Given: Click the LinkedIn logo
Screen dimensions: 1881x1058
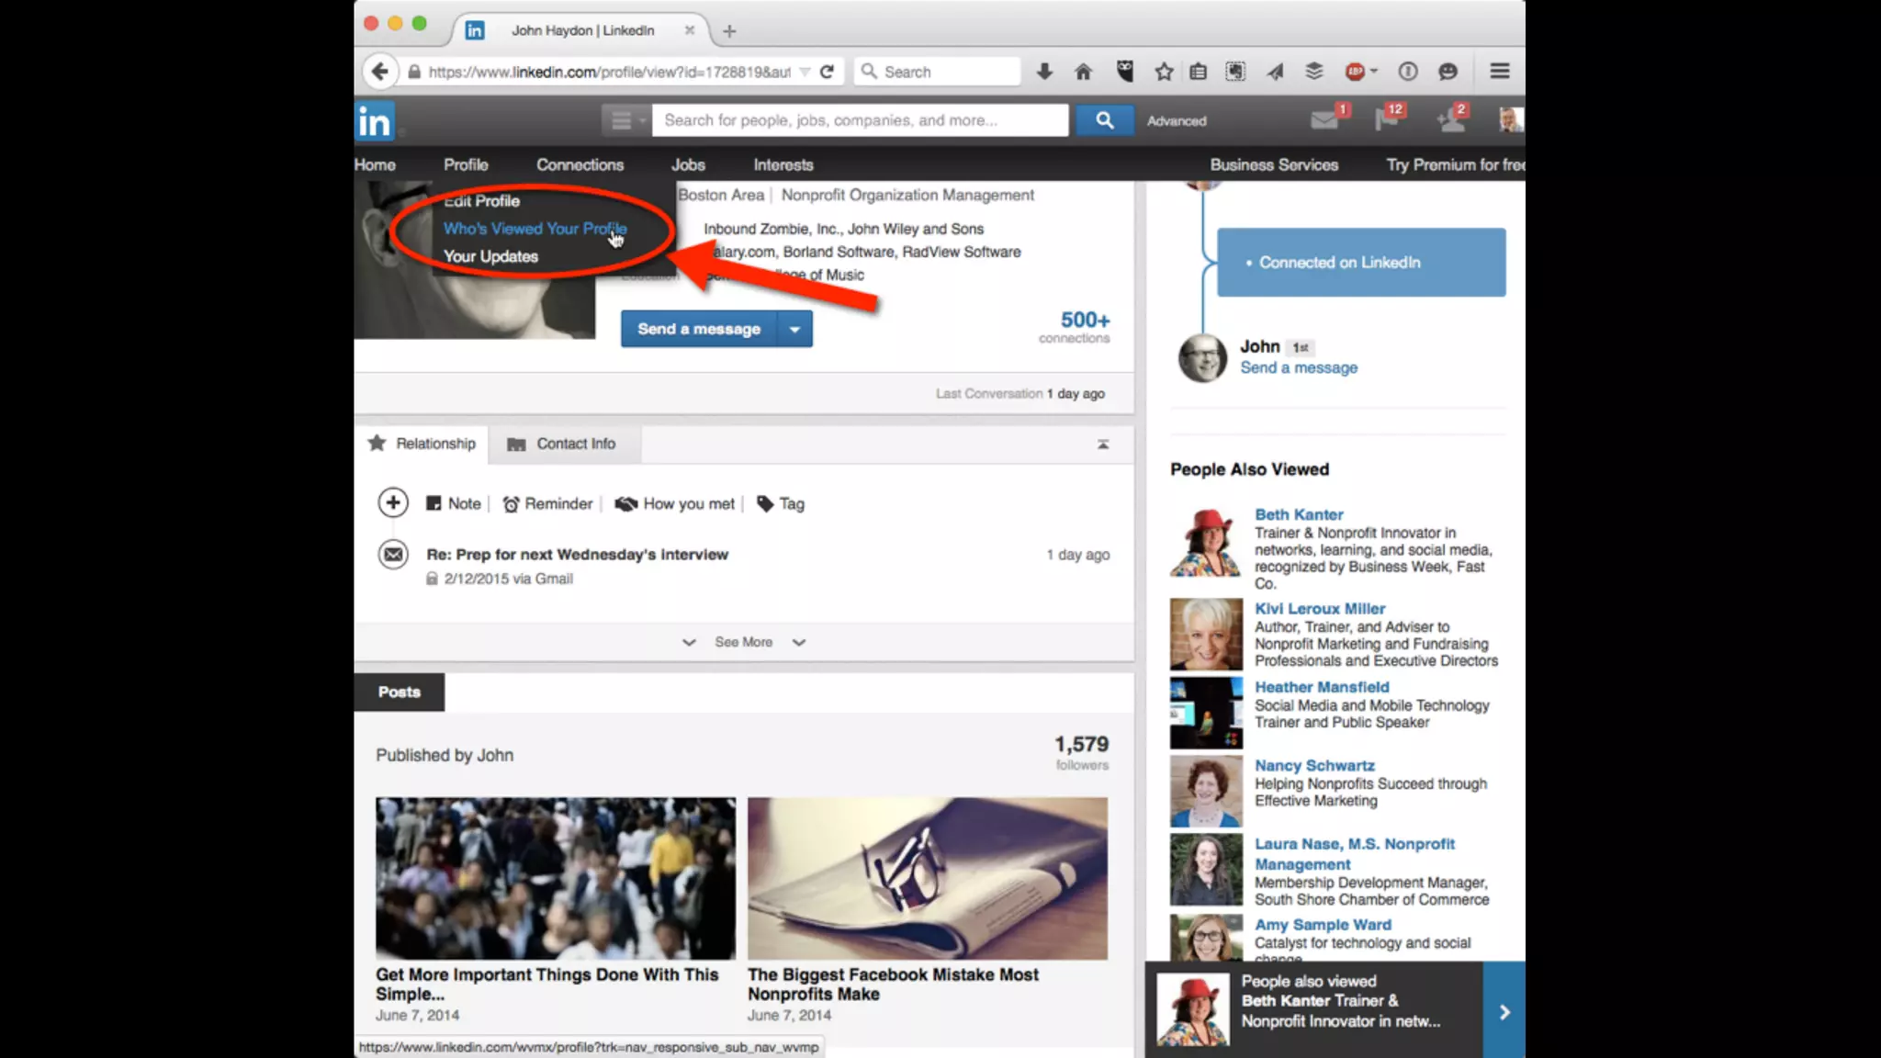Looking at the screenshot, I should coord(375,121).
